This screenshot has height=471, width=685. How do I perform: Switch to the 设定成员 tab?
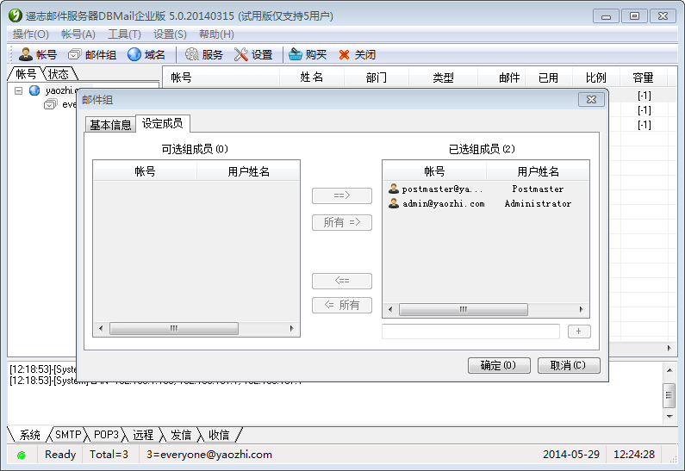[163, 123]
